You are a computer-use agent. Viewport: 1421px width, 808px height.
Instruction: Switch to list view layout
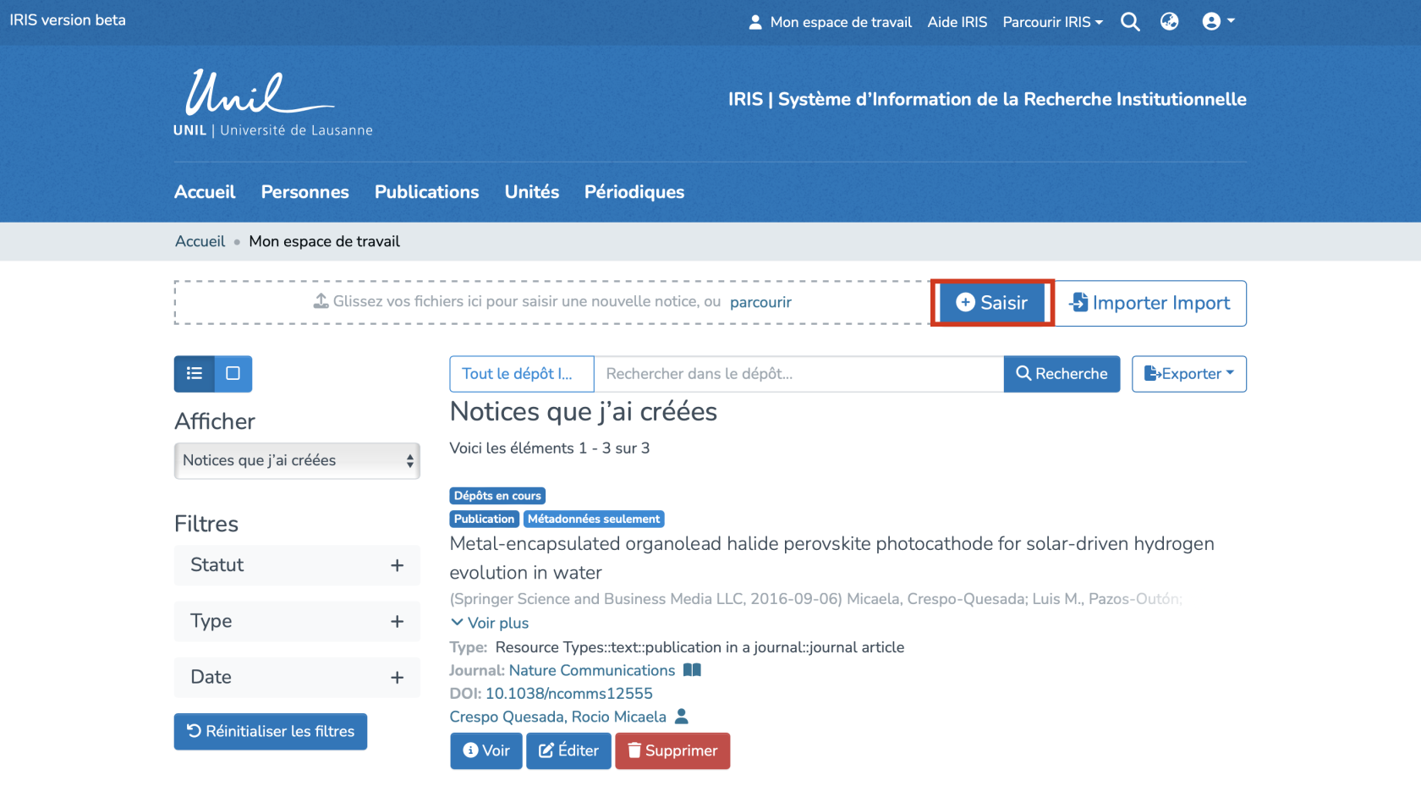pos(195,374)
